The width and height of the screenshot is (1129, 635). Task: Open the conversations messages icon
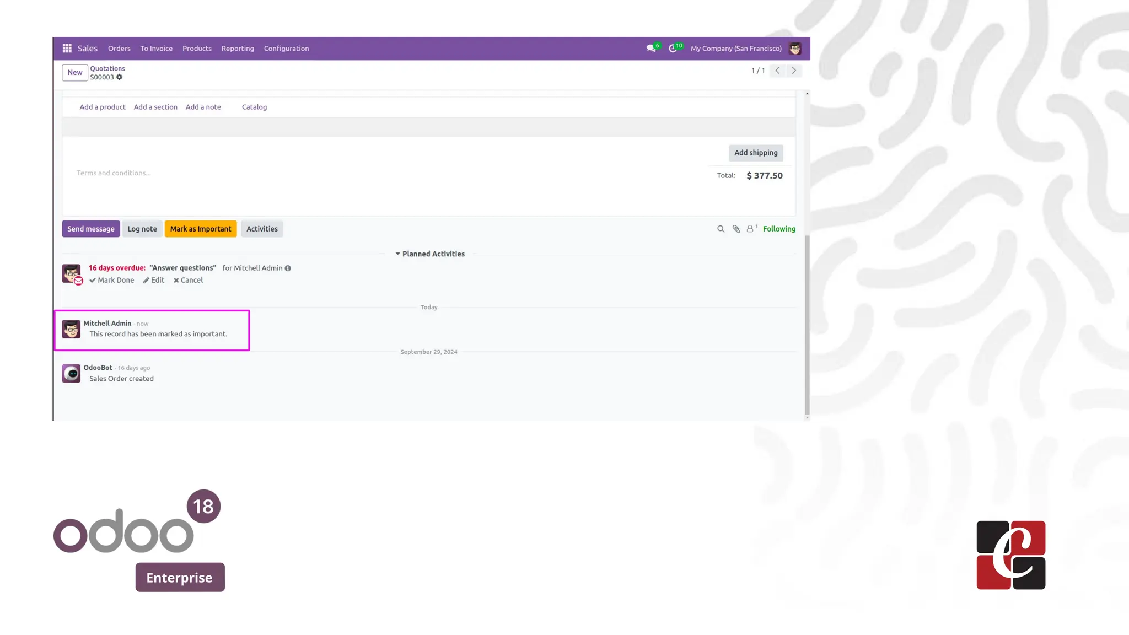pos(652,49)
